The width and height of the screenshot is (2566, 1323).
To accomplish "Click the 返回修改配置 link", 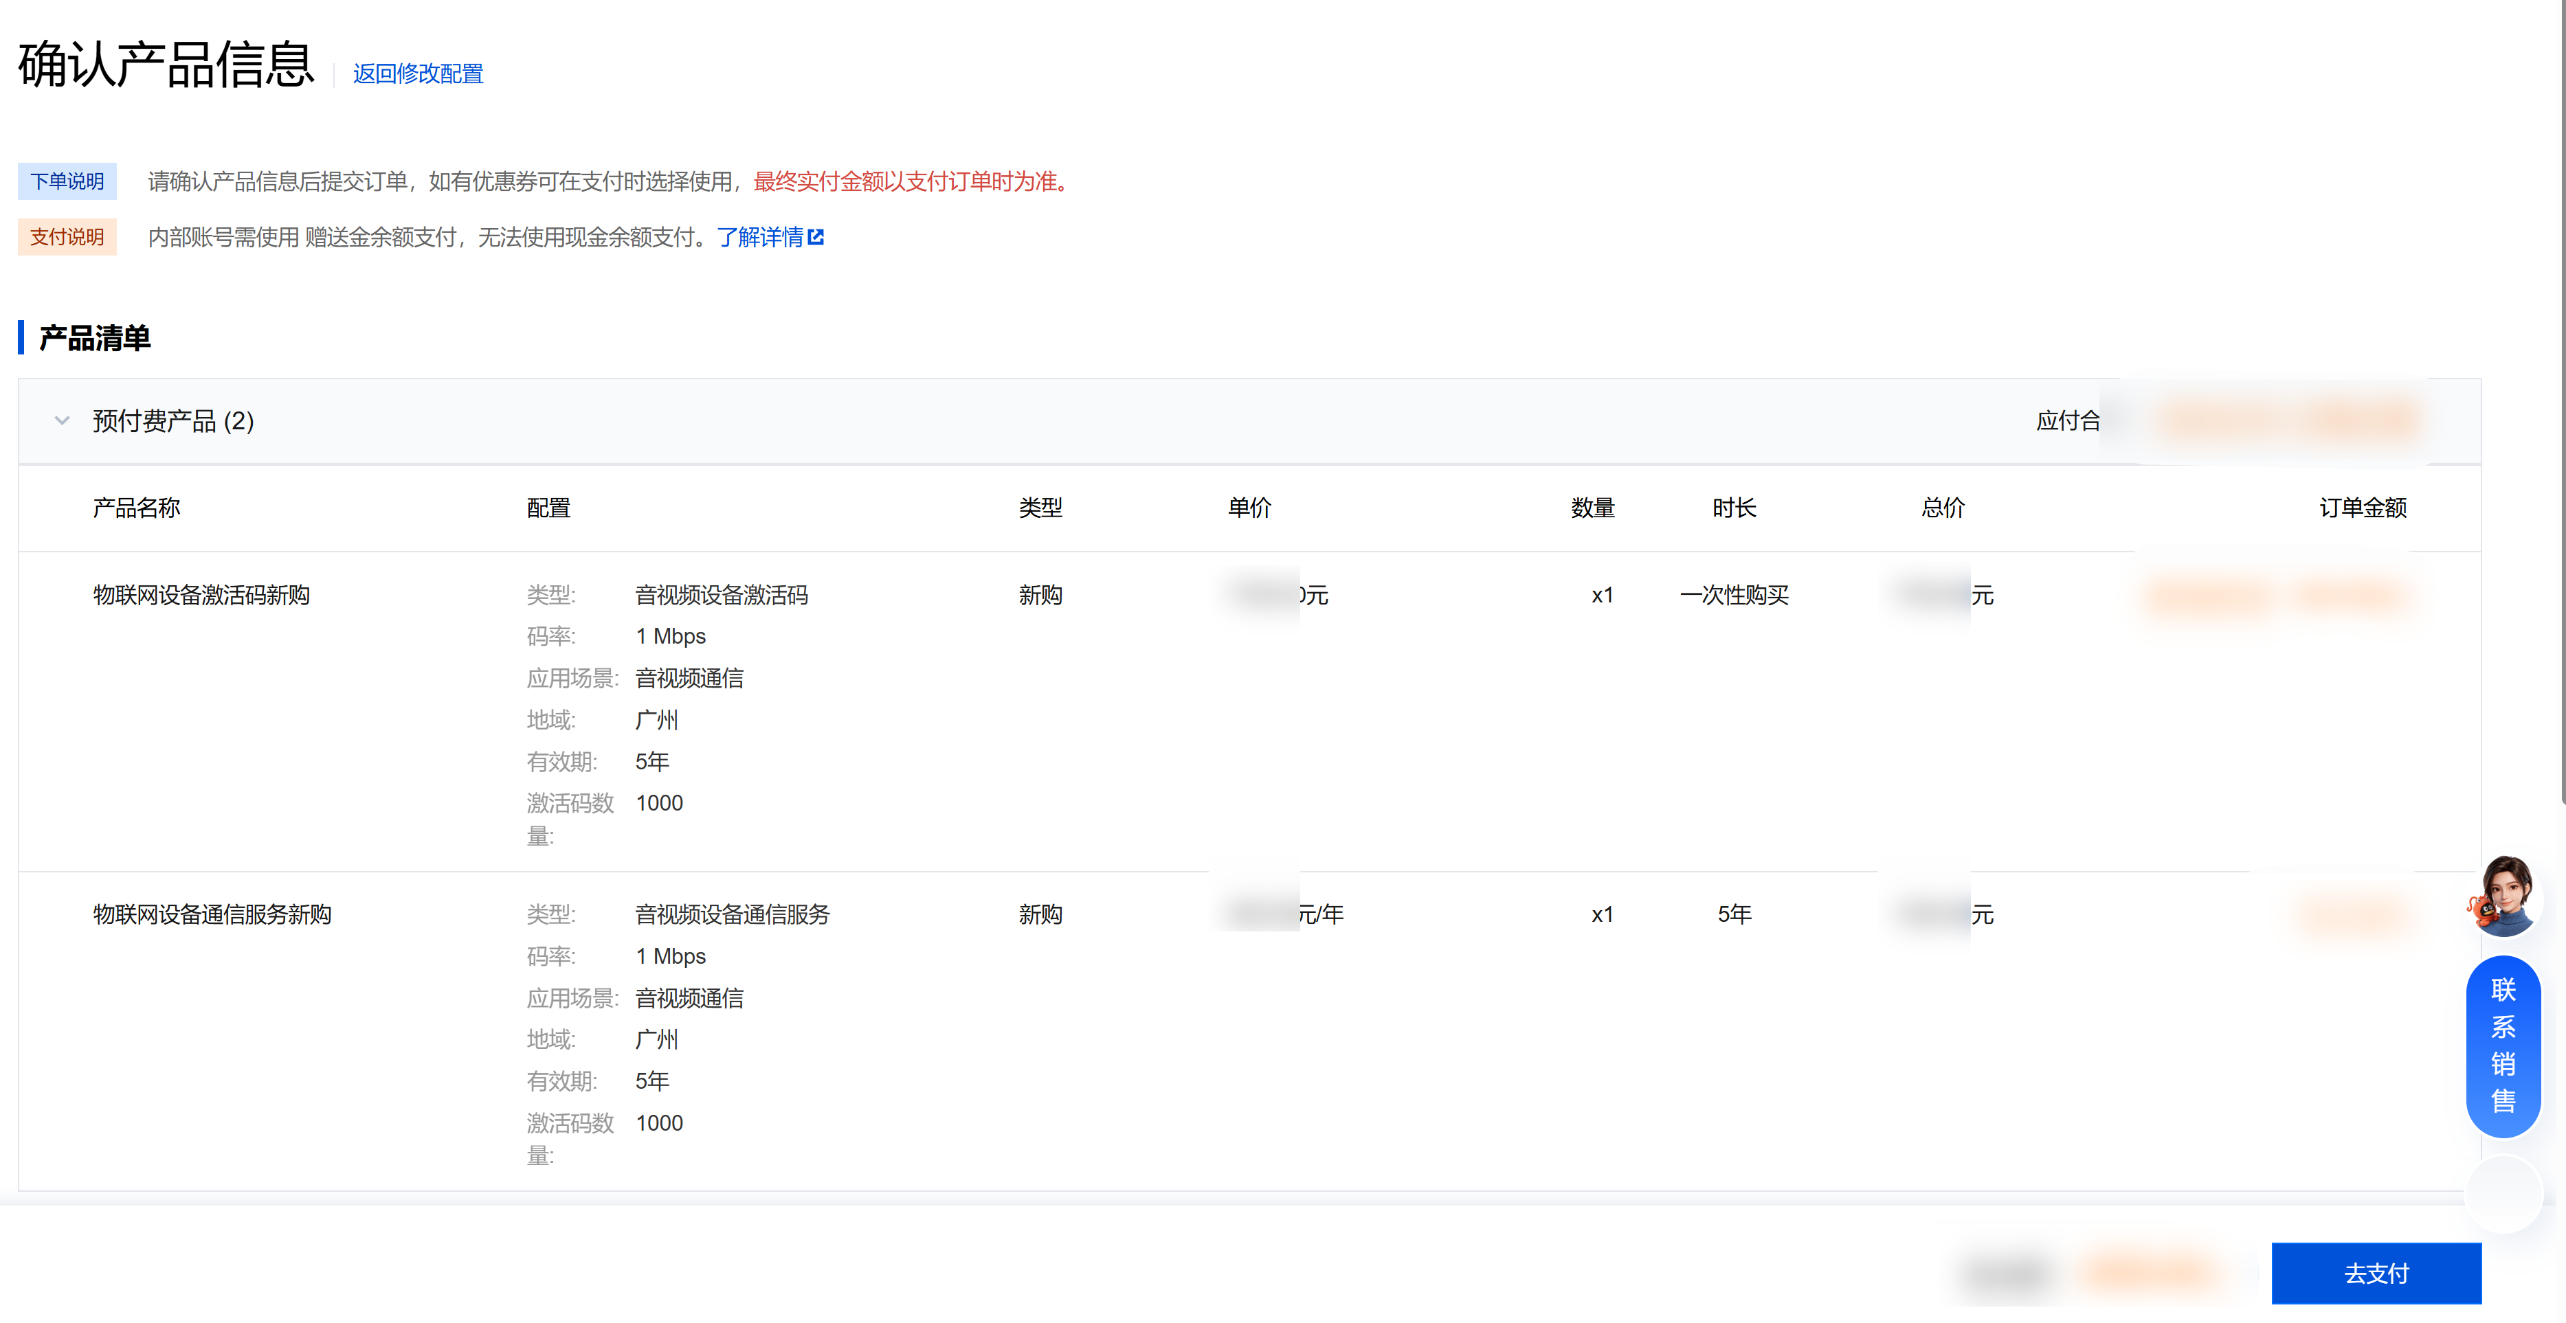I will point(417,73).
